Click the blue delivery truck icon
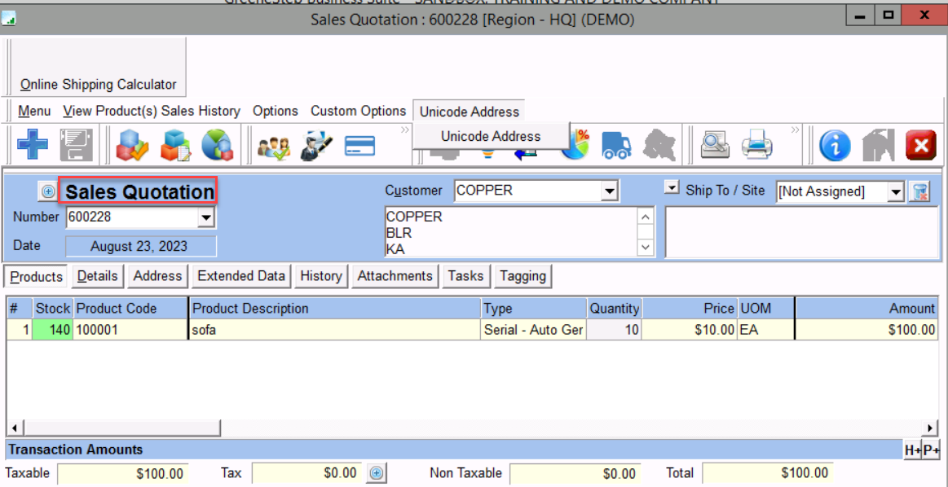 click(x=616, y=147)
